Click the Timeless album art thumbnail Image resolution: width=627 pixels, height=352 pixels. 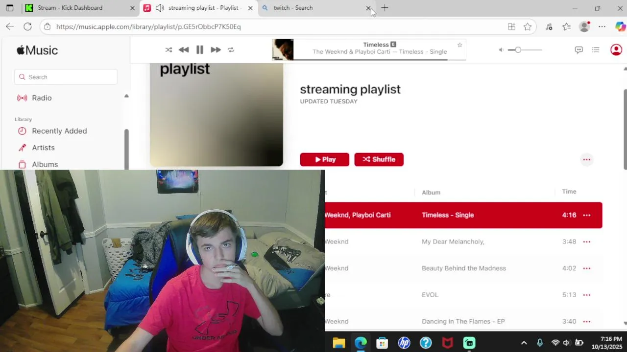283,50
